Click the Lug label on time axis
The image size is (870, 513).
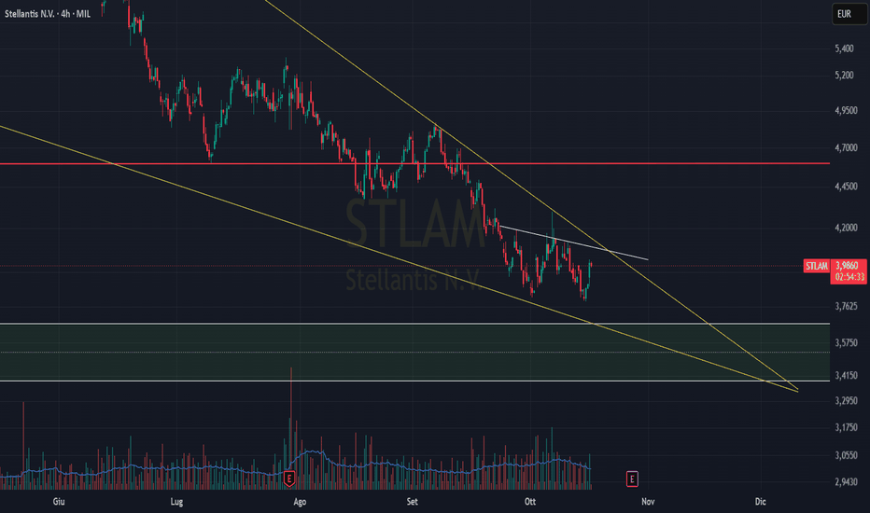click(176, 502)
